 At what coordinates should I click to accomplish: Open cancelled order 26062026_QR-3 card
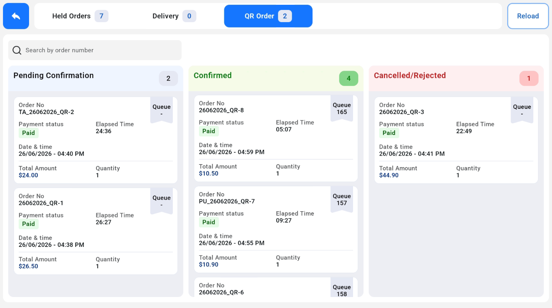click(x=456, y=140)
